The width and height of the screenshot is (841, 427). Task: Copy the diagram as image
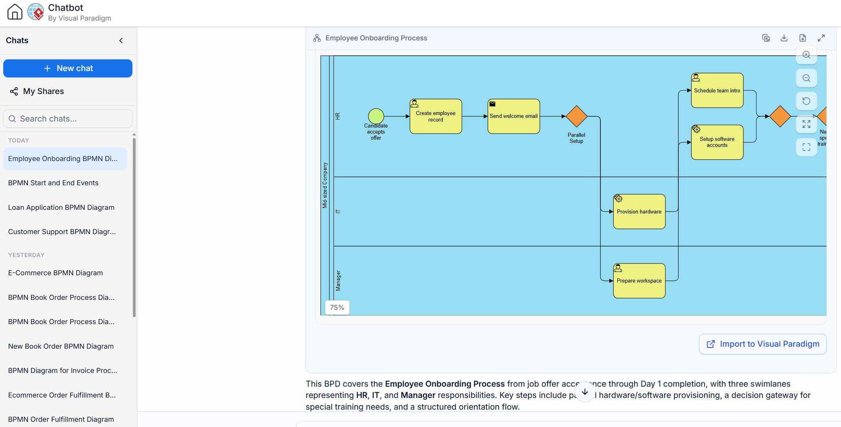click(x=766, y=38)
